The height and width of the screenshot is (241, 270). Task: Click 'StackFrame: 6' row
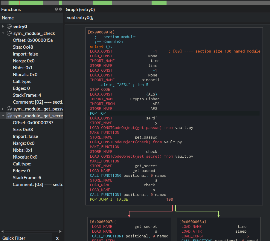click(27, 177)
